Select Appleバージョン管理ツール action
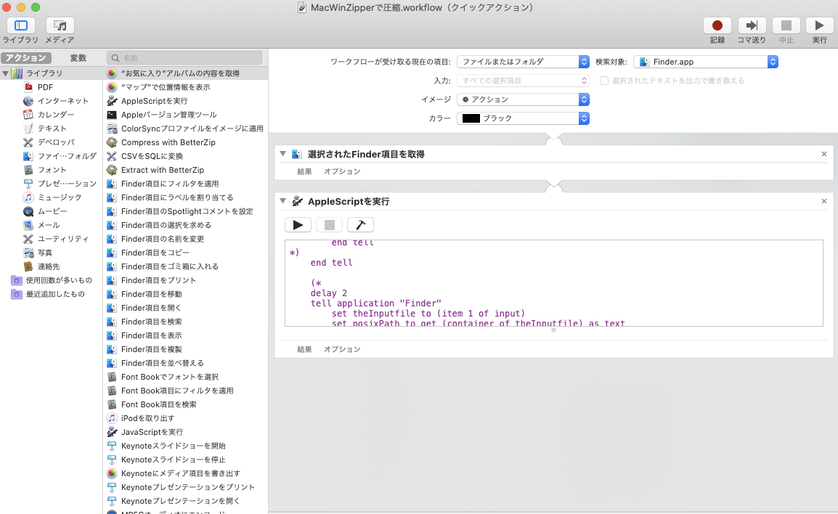 (x=168, y=115)
